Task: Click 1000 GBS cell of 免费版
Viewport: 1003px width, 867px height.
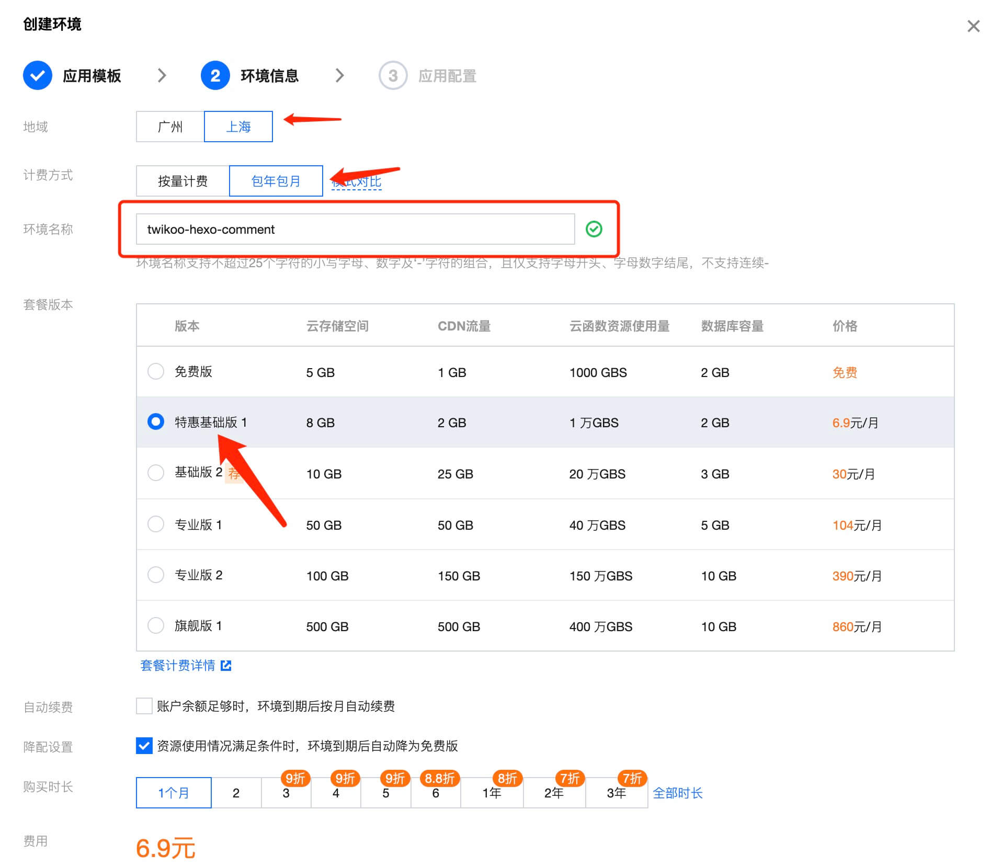Action: coord(598,372)
